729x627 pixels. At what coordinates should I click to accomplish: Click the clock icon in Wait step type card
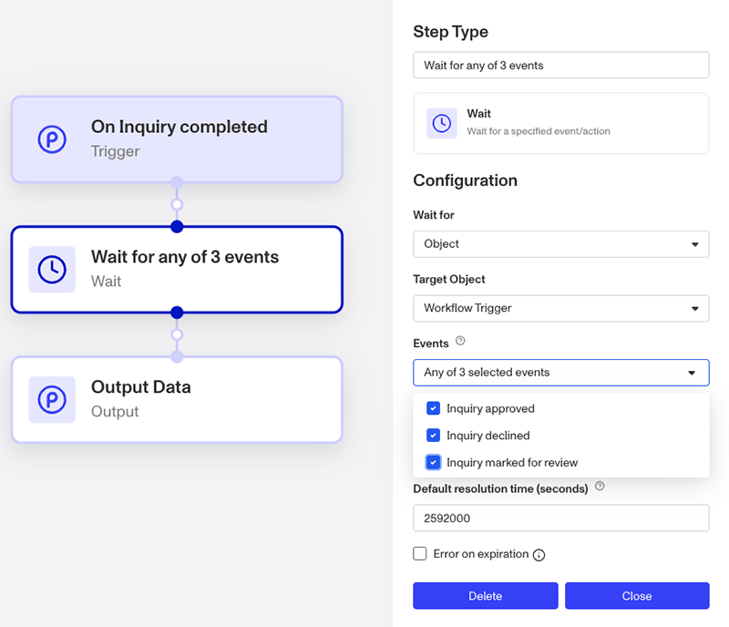click(441, 123)
